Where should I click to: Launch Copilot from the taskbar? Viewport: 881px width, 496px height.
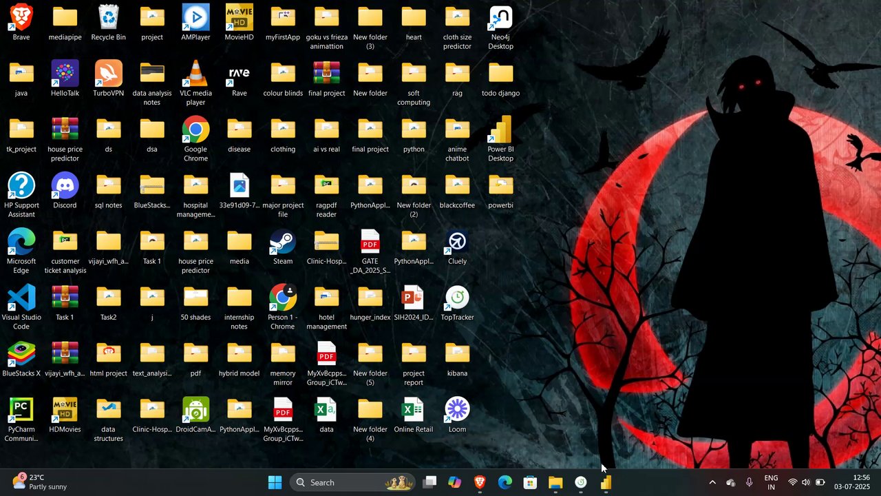click(454, 482)
